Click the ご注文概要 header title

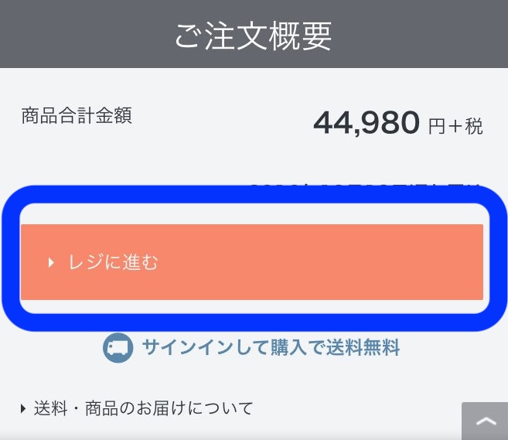tap(254, 35)
